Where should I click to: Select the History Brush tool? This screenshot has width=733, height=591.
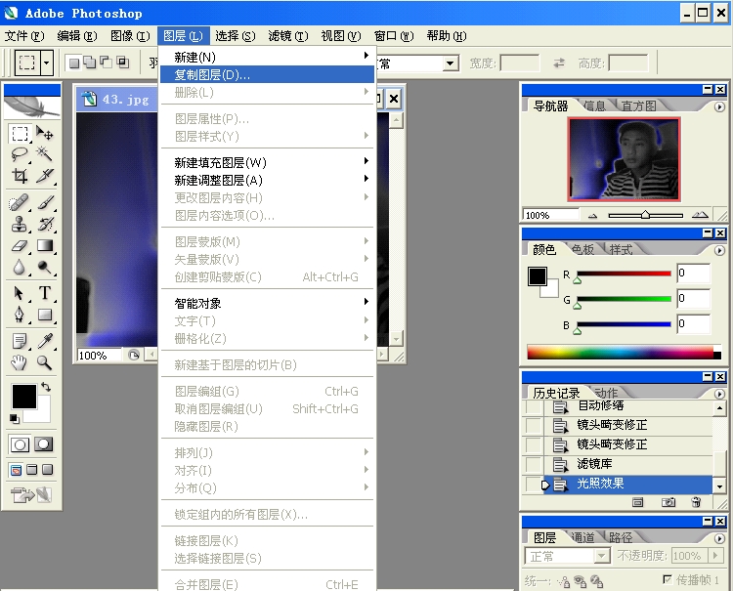pyautogui.click(x=45, y=225)
